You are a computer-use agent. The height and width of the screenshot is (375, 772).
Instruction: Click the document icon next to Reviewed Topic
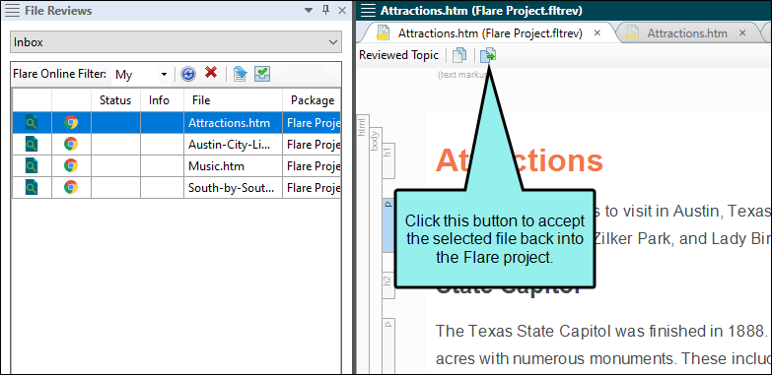(459, 55)
